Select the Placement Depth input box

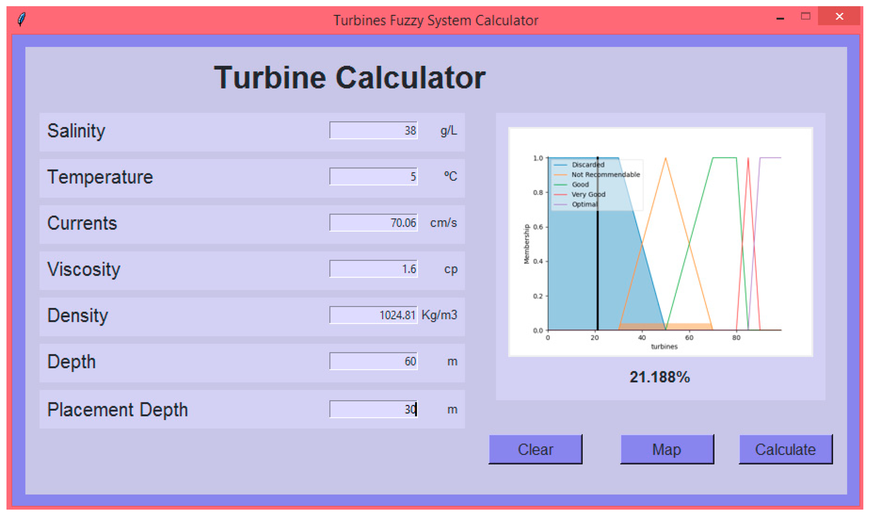(x=373, y=410)
